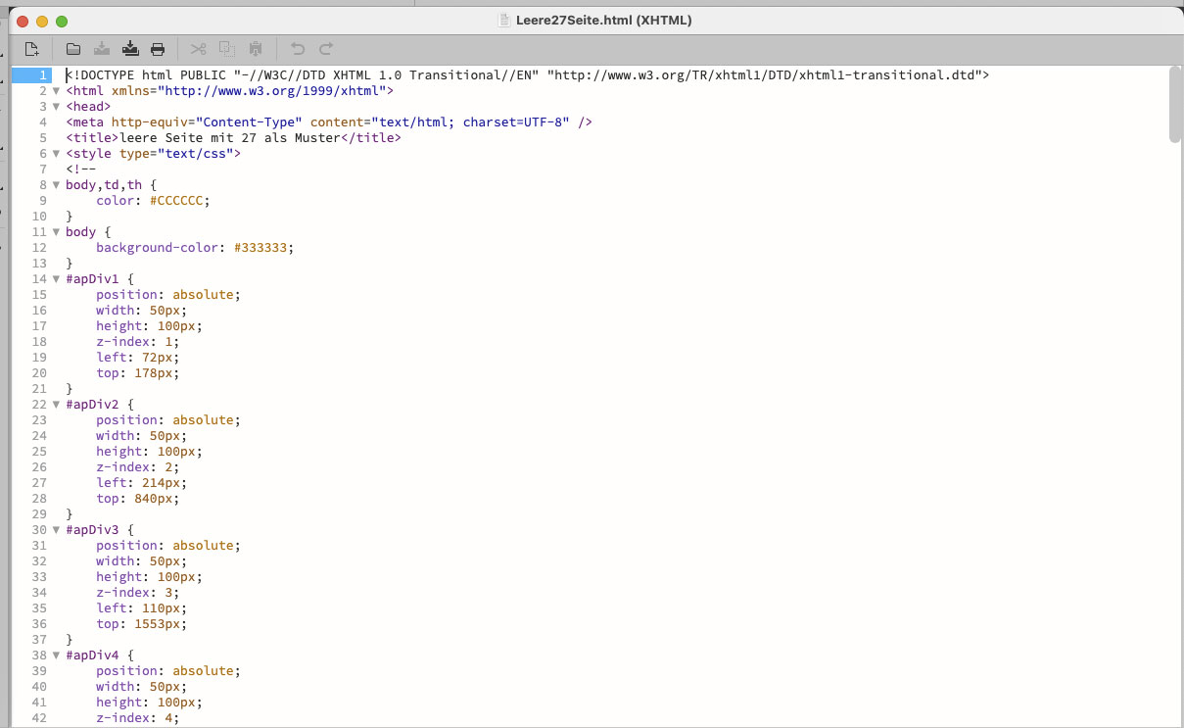Image resolution: width=1184 pixels, height=728 pixels.
Task: Create a new document via toolbar icon
Action: (x=32, y=49)
